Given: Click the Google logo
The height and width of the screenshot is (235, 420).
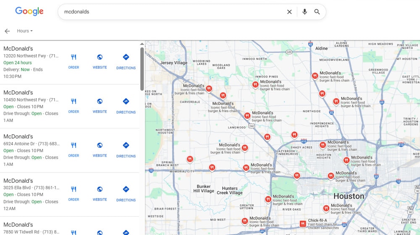Looking at the screenshot, I should pyautogui.click(x=29, y=11).
